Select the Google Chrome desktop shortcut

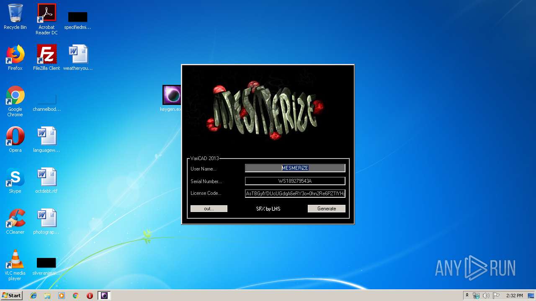[x=15, y=102]
